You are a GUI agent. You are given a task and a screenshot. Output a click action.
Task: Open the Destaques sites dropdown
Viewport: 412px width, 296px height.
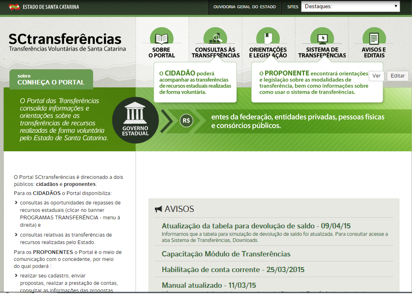click(x=351, y=7)
